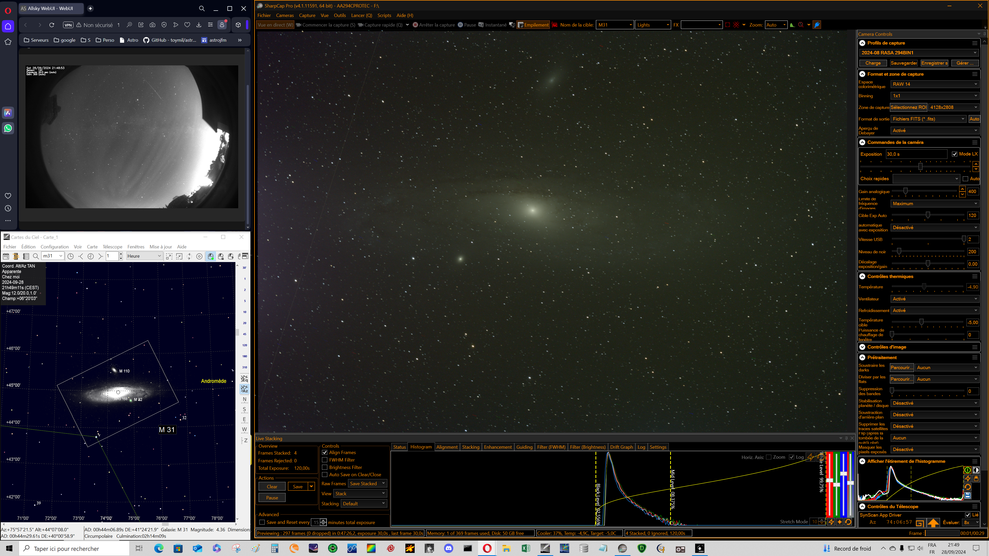Screen dimensions: 989x556
Task: Click the Exposition value field
Action: tap(916, 154)
